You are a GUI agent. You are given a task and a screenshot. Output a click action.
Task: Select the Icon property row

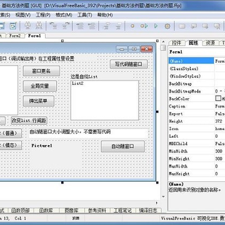coord(197,129)
